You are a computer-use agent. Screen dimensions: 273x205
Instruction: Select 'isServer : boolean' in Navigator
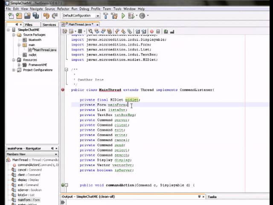click(x=29, y=190)
